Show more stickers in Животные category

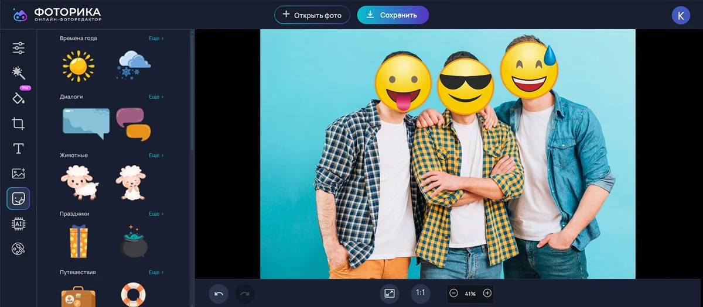click(x=156, y=156)
